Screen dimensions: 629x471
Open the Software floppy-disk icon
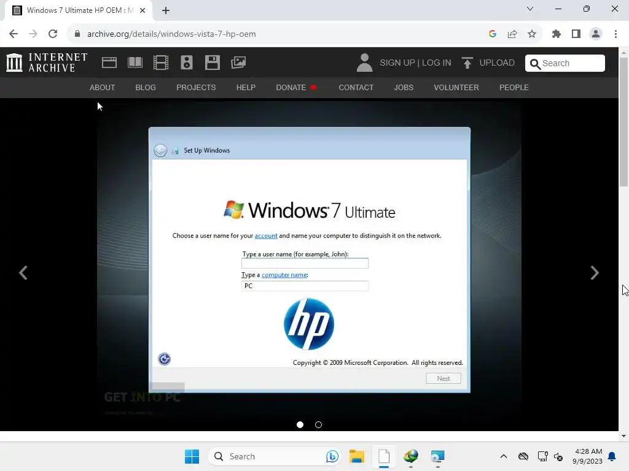click(212, 63)
